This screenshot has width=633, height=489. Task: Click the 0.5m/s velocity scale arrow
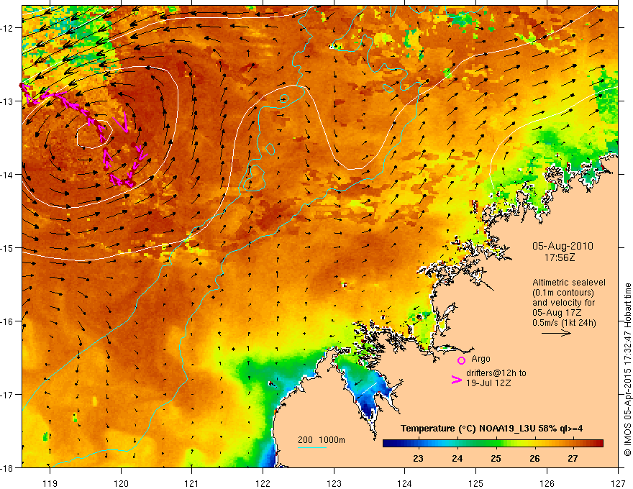pyautogui.click(x=556, y=333)
